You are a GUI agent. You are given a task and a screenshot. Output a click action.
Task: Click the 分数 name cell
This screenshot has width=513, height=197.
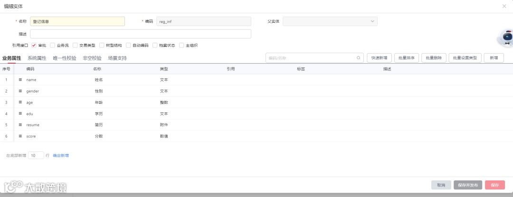pyautogui.click(x=98, y=136)
